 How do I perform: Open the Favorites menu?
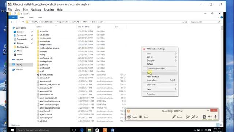point(49,10)
